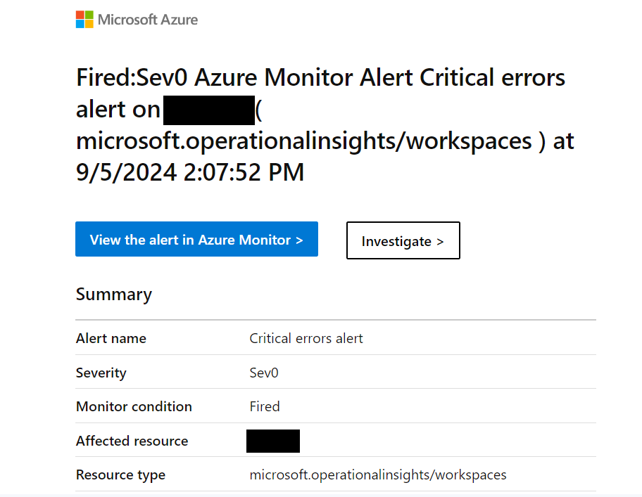Click the 9/5/2024 2:07:52 PM timestamp
This screenshot has height=497, width=642.
coord(190,172)
